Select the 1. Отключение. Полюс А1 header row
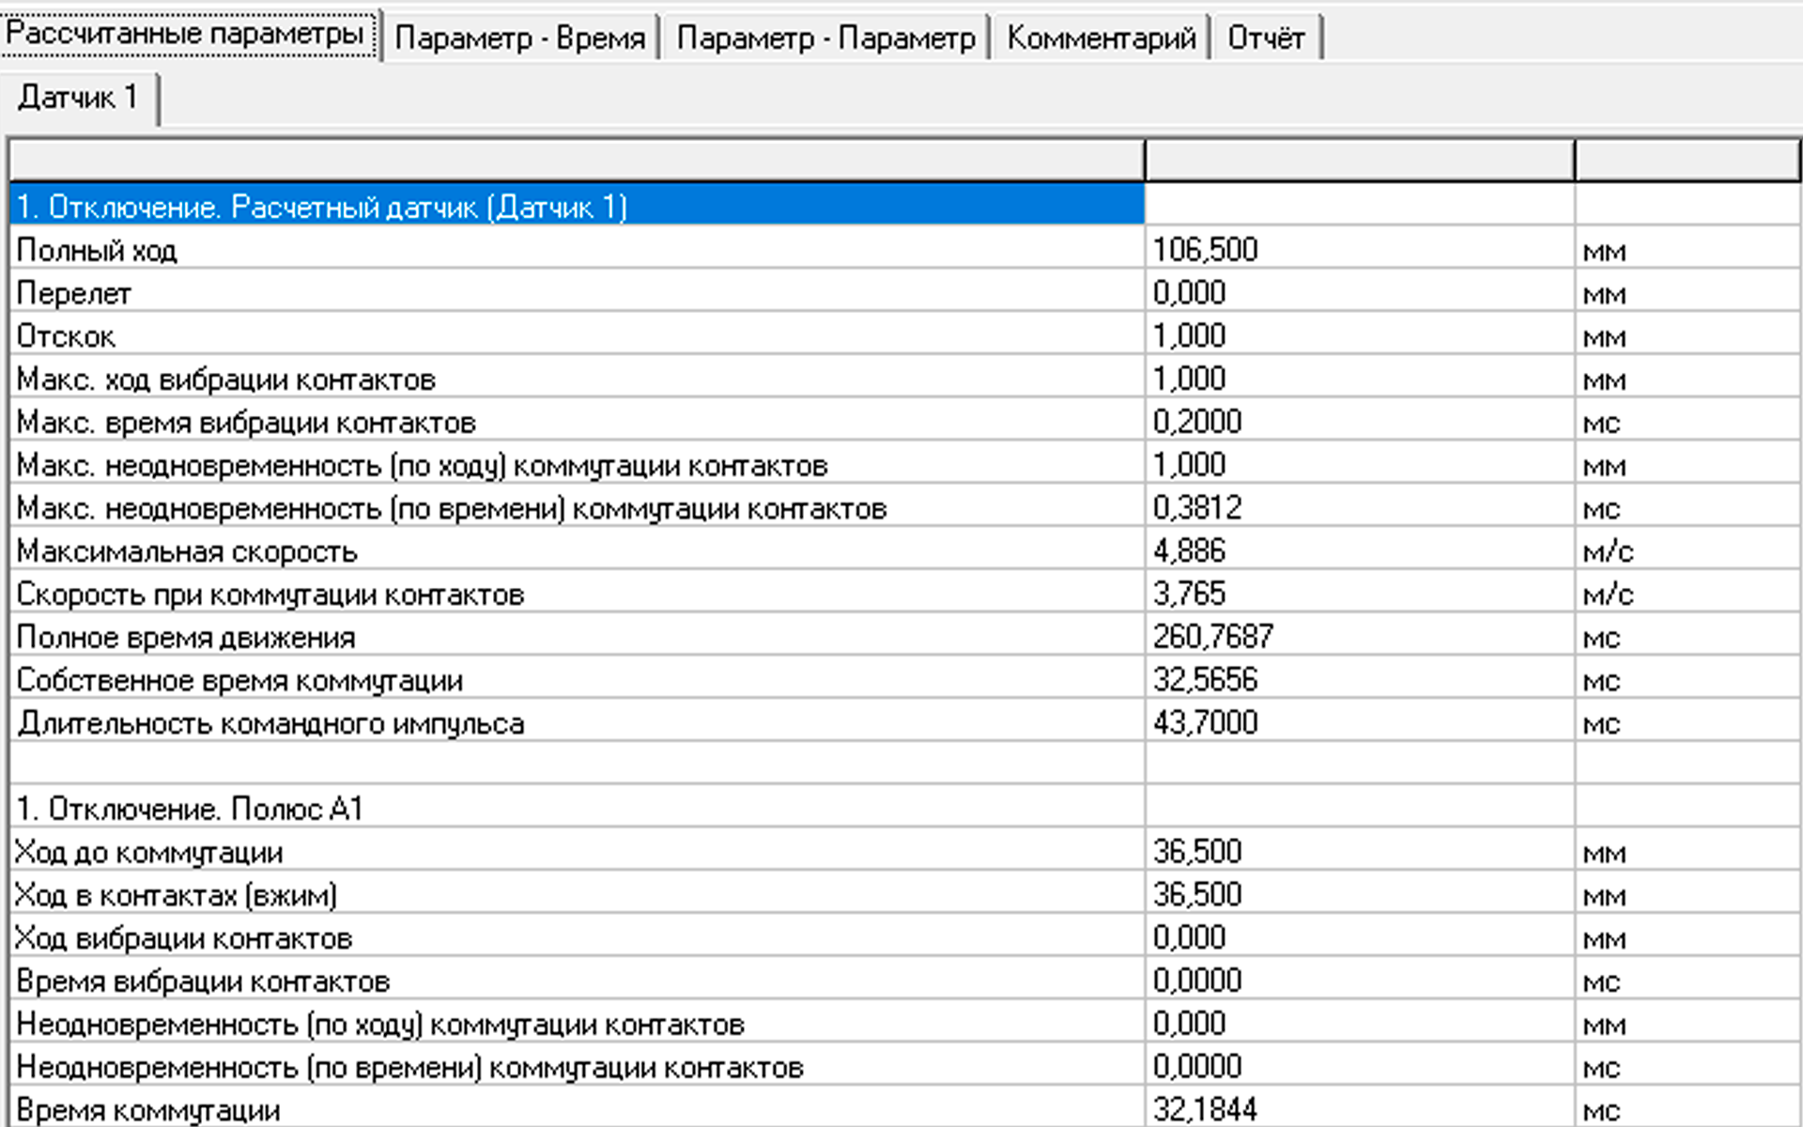This screenshot has width=1803, height=1127. 577,809
